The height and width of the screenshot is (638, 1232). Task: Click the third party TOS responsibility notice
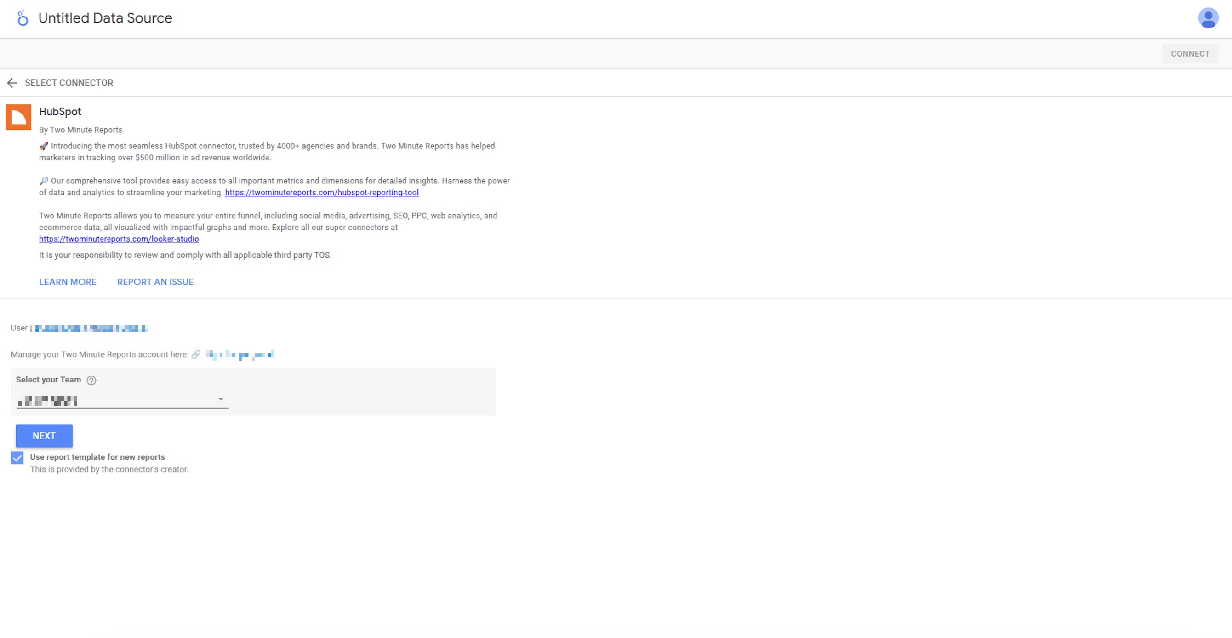coord(185,255)
